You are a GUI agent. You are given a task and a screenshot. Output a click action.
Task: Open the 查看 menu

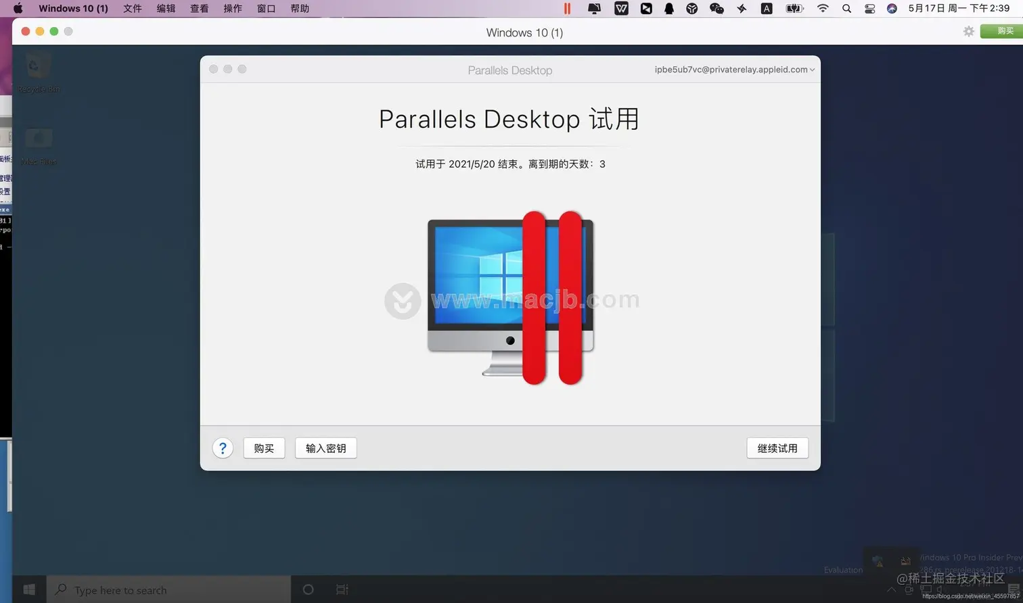coord(199,8)
